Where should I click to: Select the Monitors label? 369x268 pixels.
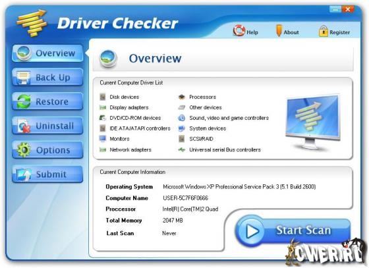click(x=119, y=139)
